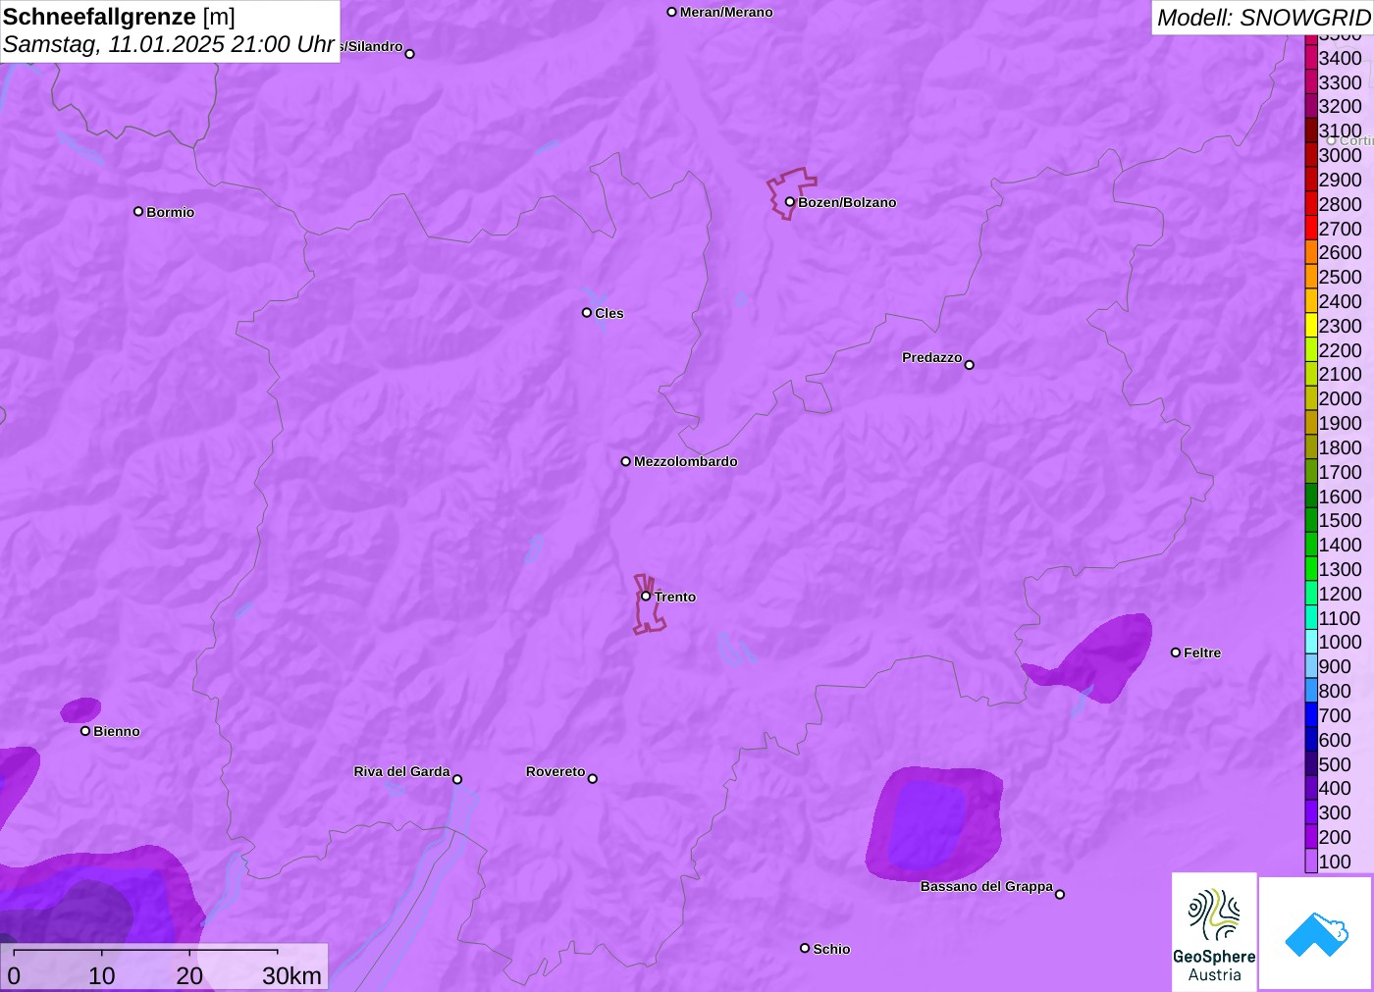
Task: Click the Silandro marker dot
Action: click(x=410, y=54)
